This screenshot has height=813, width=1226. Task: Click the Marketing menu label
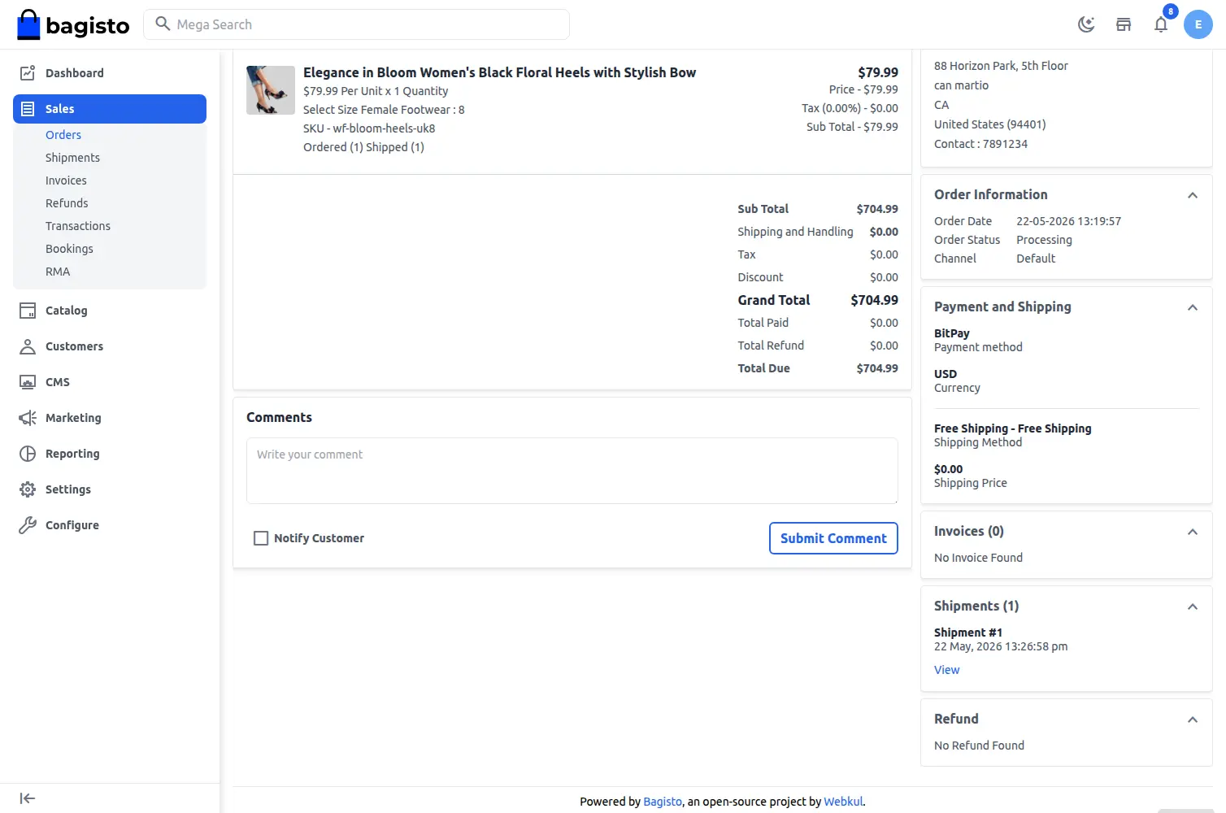pos(73,418)
